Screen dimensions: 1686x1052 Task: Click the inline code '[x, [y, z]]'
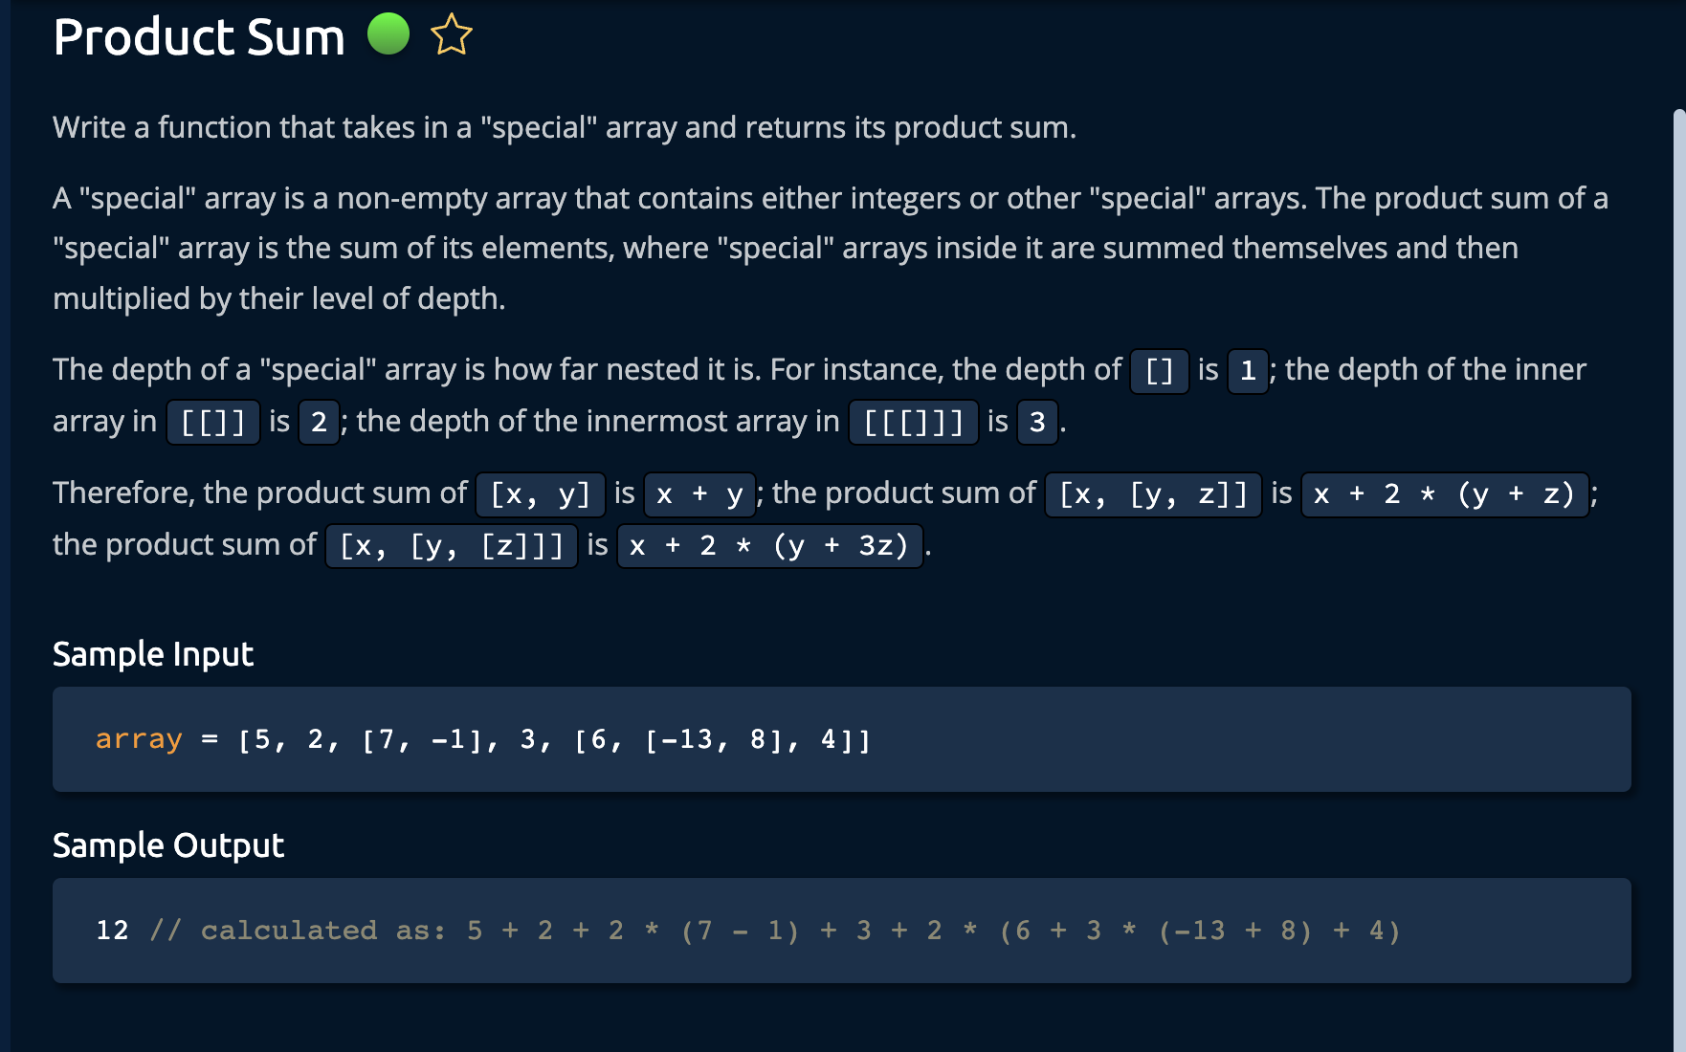pyautogui.click(x=1153, y=494)
